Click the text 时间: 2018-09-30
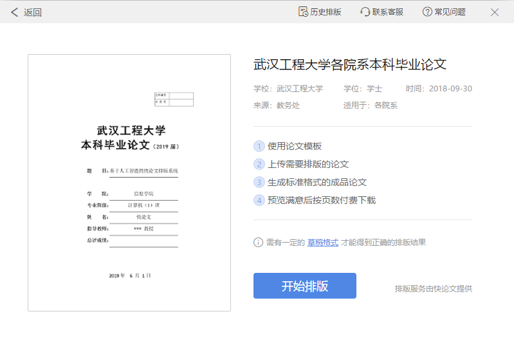Image resolution: width=514 pixels, height=343 pixels. tap(439, 89)
